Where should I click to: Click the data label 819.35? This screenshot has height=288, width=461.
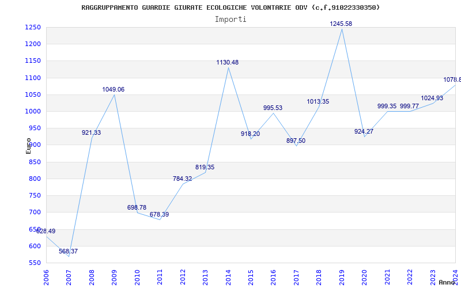205,167
